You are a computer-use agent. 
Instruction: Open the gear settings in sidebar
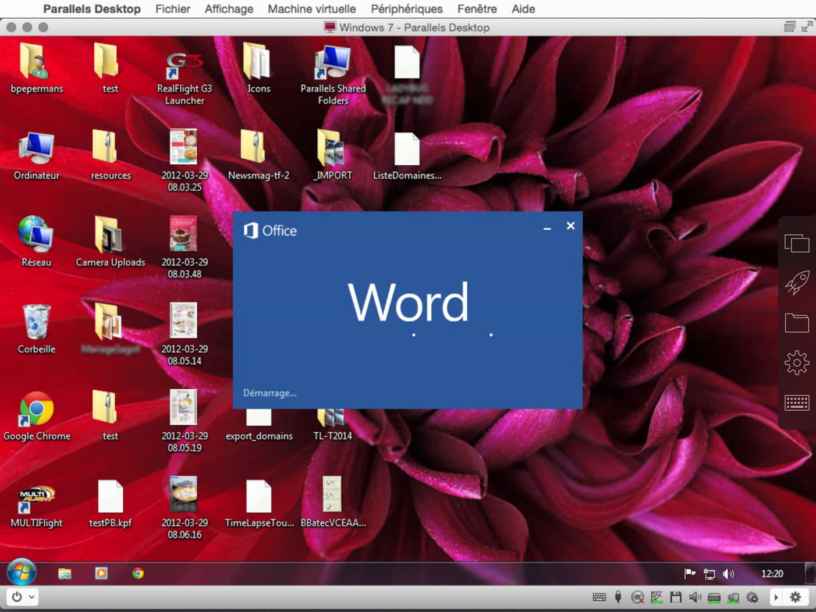pos(797,363)
